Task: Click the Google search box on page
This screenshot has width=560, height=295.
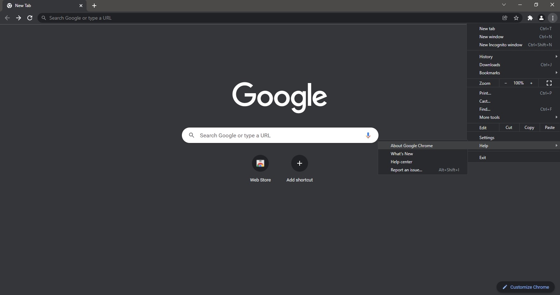Action: [x=280, y=135]
